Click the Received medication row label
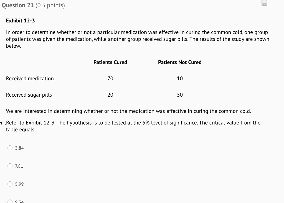Image resolution: width=284 pixels, height=203 pixels. [x=30, y=79]
